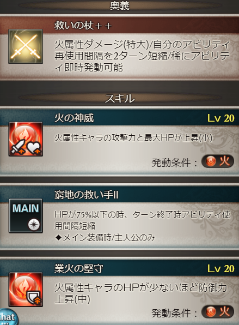Screen dimensions: 239x325
Task: Select the 火の神威 fire skill icon
Action: 26,139
